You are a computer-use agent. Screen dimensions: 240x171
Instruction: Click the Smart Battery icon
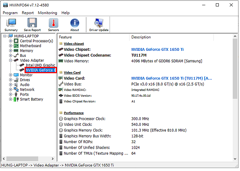16,99
